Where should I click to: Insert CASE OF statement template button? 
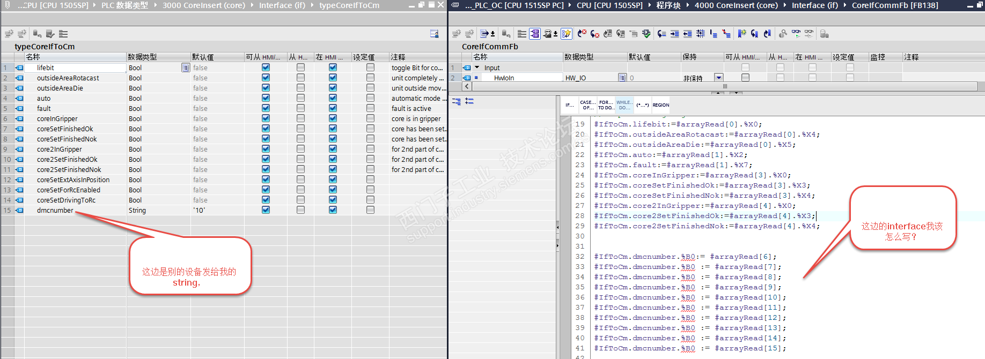click(587, 105)
